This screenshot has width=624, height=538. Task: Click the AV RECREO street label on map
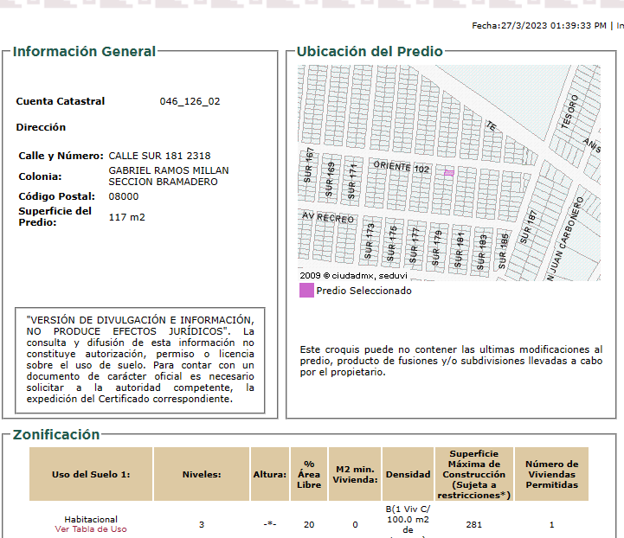click(329, 217)
